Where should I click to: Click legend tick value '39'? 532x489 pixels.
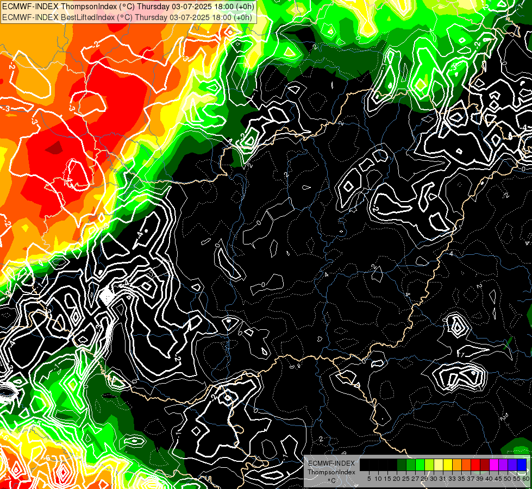click(480, 479)
